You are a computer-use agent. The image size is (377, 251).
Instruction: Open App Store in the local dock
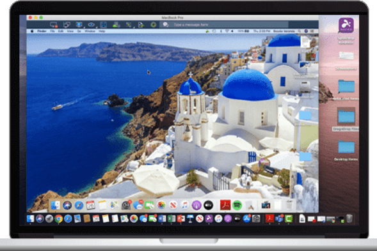coord(246,218)
